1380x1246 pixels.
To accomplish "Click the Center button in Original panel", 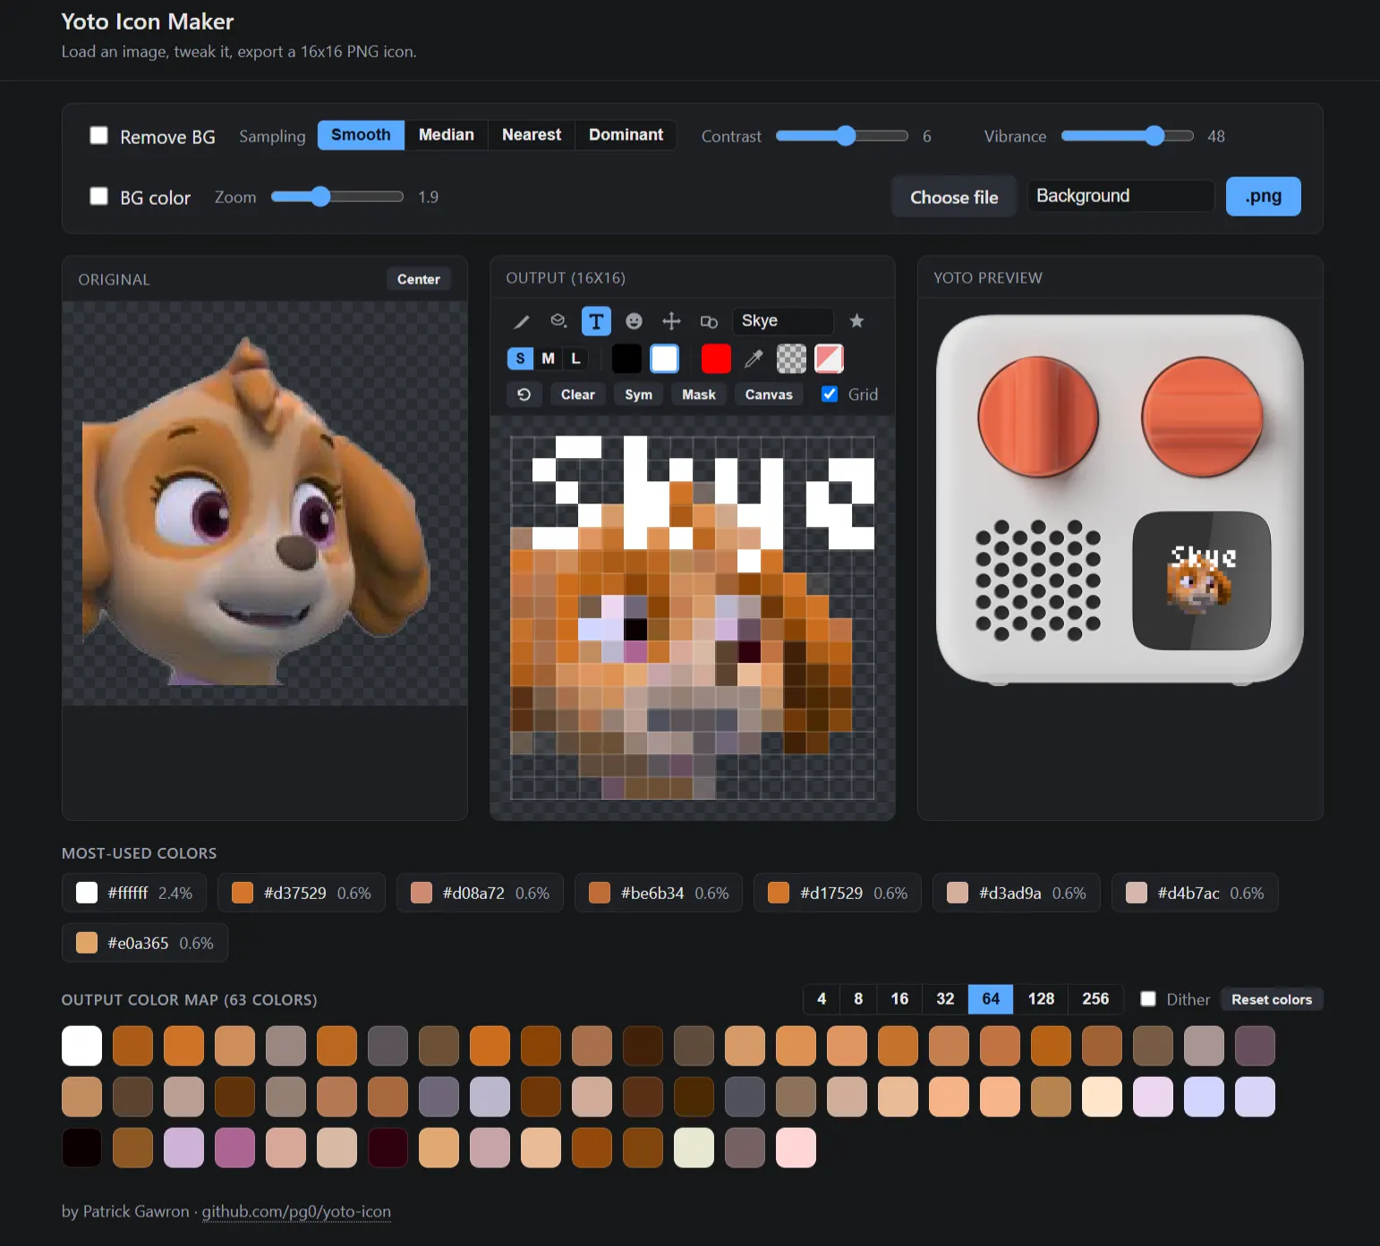I will [419, 279].
